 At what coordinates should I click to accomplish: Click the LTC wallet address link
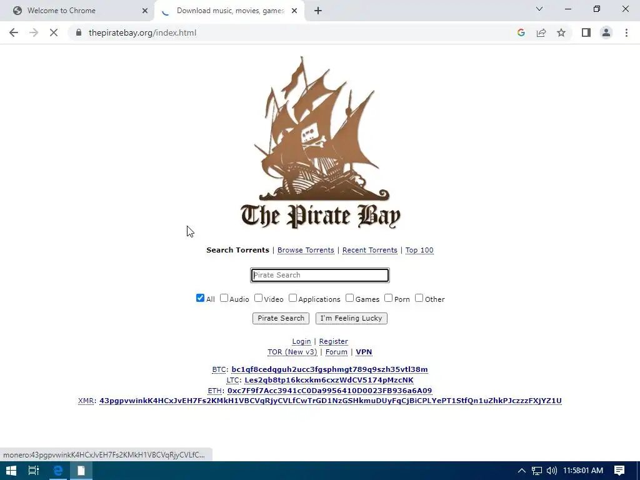tap(329, 380)
